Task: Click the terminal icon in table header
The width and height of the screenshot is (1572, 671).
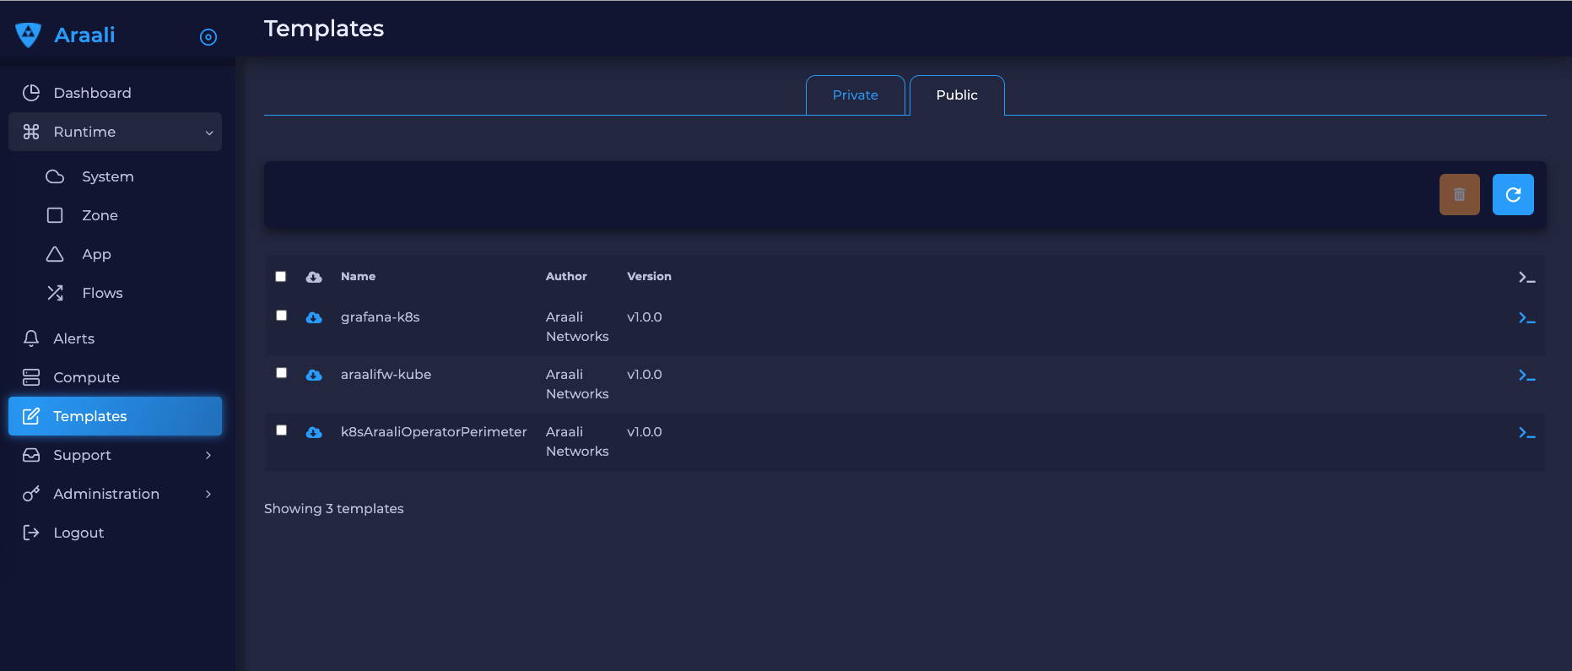Action: point(1526,277)
